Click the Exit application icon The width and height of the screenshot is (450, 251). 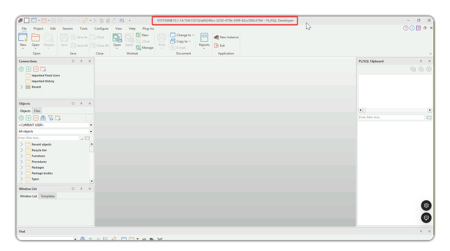217,46
